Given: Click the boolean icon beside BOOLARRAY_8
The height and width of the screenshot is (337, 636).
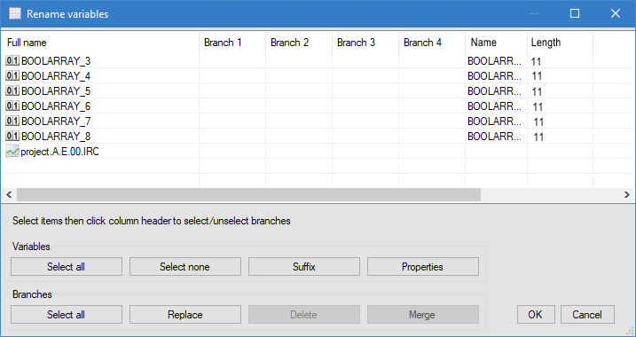Looking at the screenshot, I should (x=12, y=136).
